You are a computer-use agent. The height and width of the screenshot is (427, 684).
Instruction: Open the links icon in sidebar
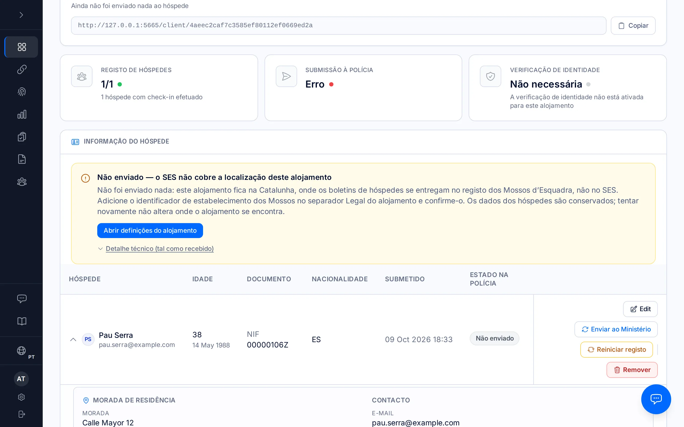[21, 69]
